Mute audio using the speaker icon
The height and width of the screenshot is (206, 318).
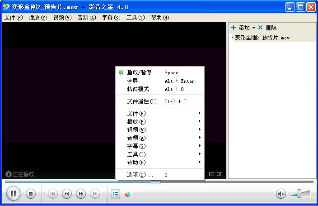point(281,194)
